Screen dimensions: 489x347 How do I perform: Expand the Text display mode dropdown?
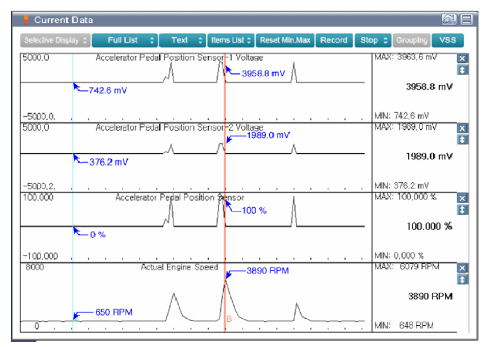coord(182,41)
